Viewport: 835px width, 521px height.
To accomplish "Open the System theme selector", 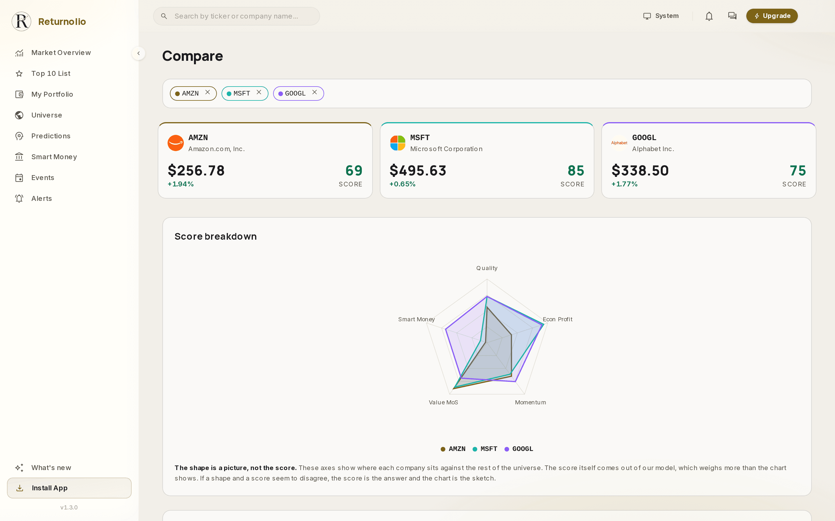I will 661,16.
